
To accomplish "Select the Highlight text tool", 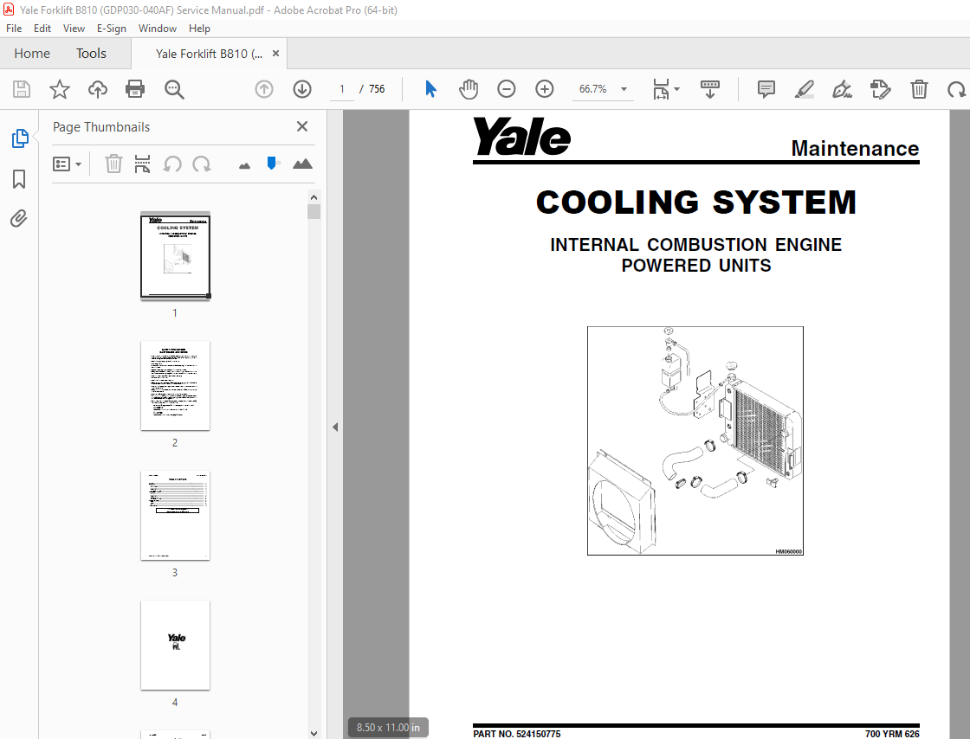I will (805, 89).
